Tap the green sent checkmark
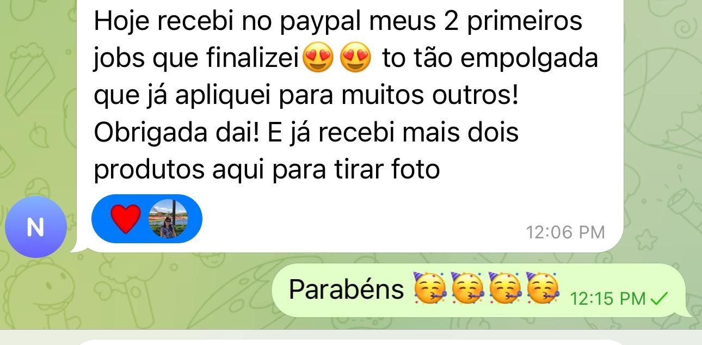Screen dimensions: 702x345 (x=659, y=298)
